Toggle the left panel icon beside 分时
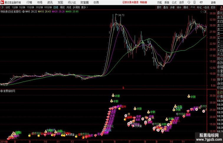The height and width of the screenshot is (143, 223). click(x=2, y=7)
